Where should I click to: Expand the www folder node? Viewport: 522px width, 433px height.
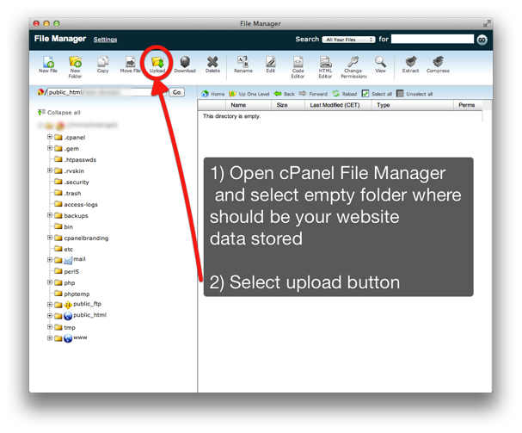(50, 338)
